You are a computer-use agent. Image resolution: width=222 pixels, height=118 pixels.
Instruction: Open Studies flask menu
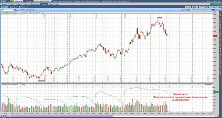pyautogui.click(x=207, y=10)
